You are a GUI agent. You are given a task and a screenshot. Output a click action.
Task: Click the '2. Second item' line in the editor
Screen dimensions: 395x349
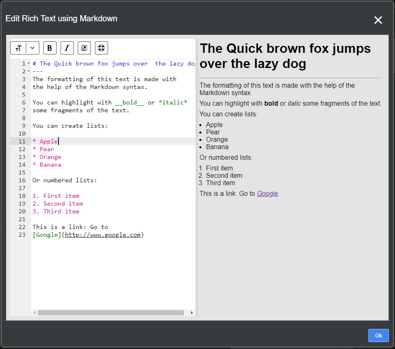[57, 204]
